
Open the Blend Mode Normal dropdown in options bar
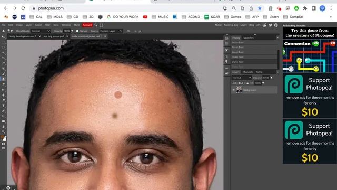click(41, 31)
